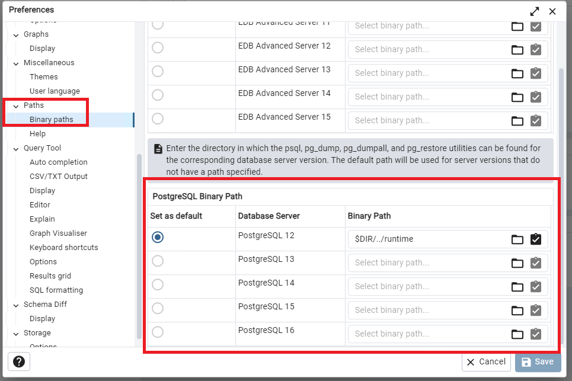The width and height of the screenshot is (572, 381).
Task: Validate binary path for EDB Advanced Server 13
Action: (535, 73)
